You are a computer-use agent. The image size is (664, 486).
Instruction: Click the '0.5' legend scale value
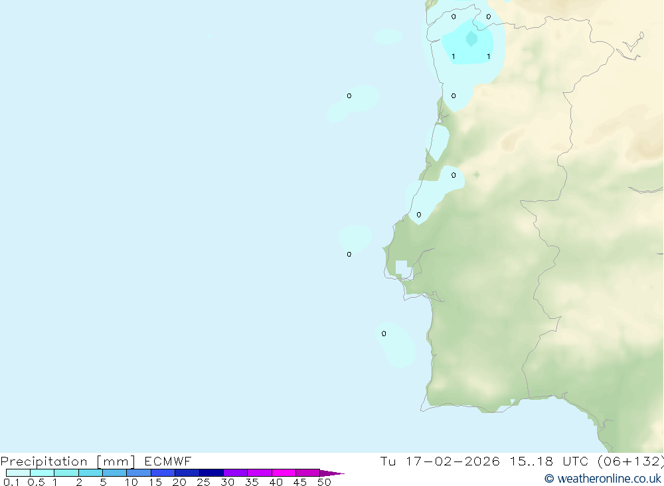click(36, 482)
